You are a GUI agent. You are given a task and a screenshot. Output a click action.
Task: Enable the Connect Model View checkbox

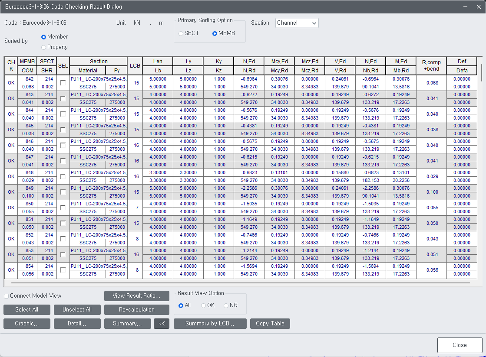(7, 295)
